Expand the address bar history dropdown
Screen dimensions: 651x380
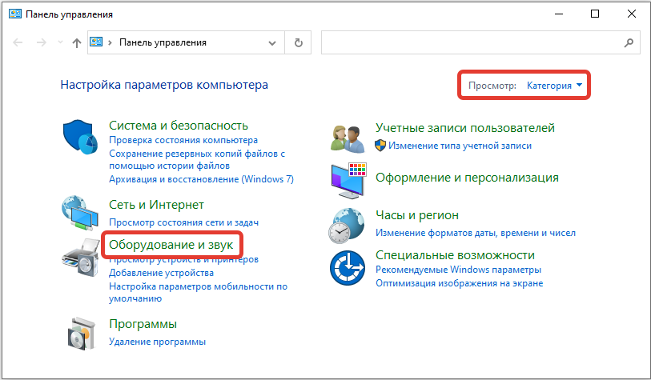(x=274, y=42)
